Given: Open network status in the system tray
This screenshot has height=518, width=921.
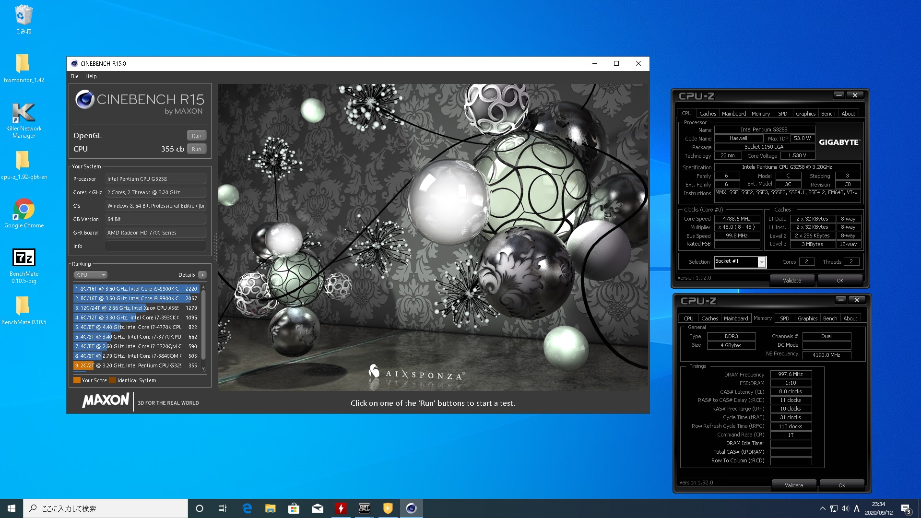Looking at the screenshot, I should (x=834, y=508).
